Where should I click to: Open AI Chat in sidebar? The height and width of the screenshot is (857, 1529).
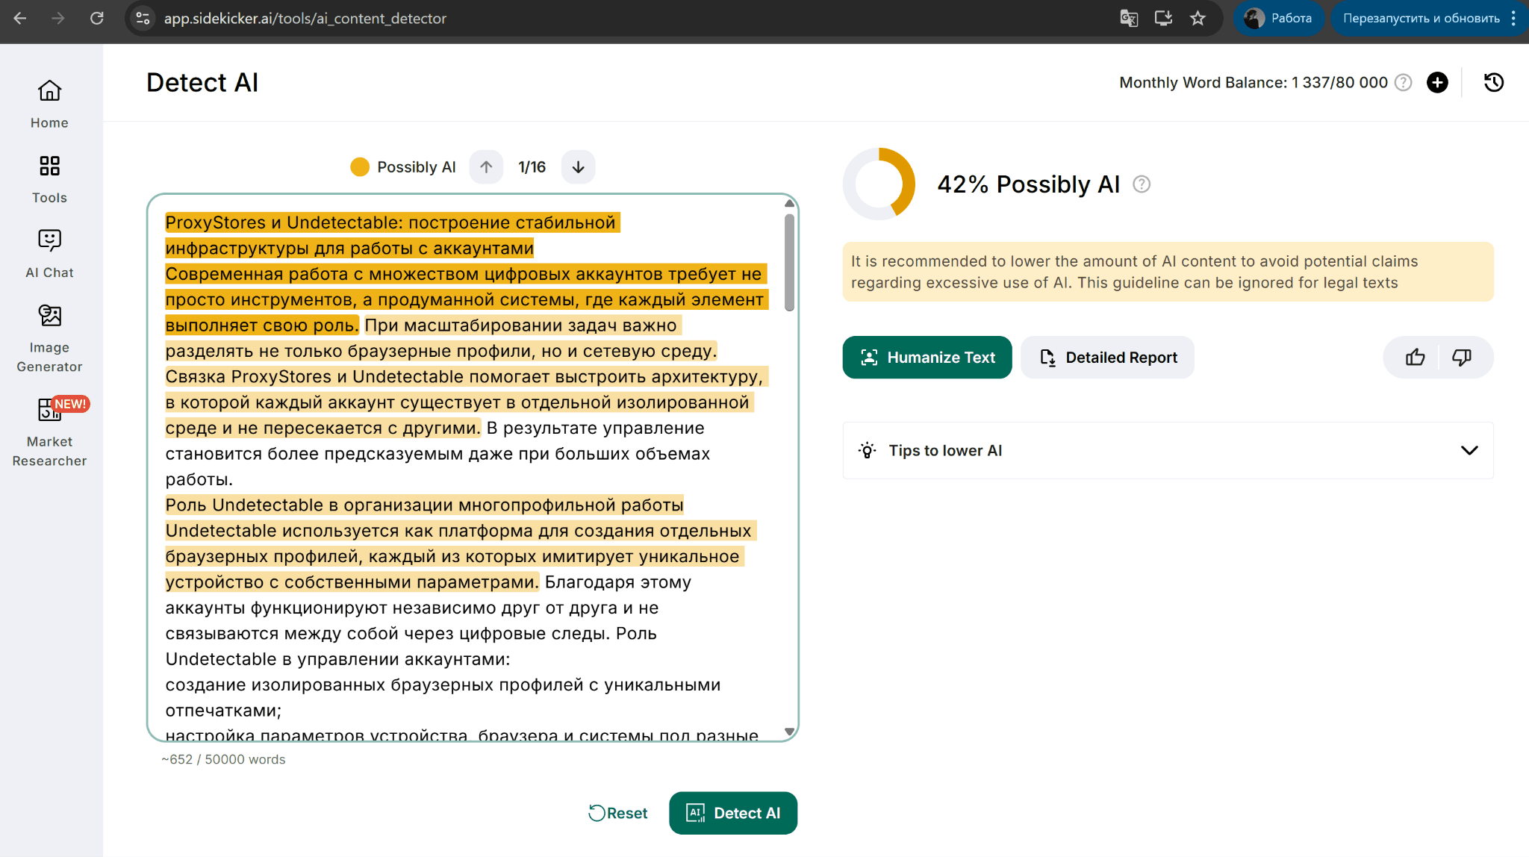(x=49, y=240)
